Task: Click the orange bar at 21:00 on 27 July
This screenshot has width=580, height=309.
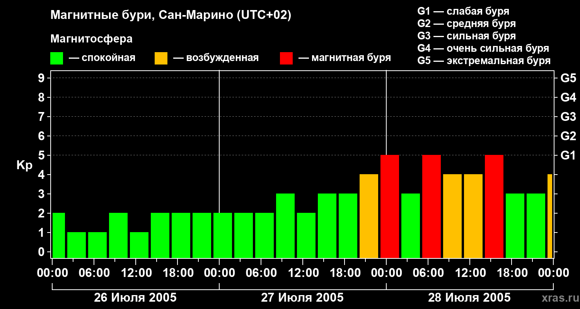Action: tap(369, 216)
